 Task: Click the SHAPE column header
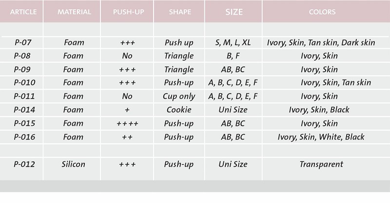tap(179, 12)
